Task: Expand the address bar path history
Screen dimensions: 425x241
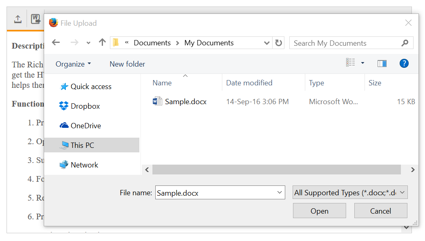Action: 267,43
